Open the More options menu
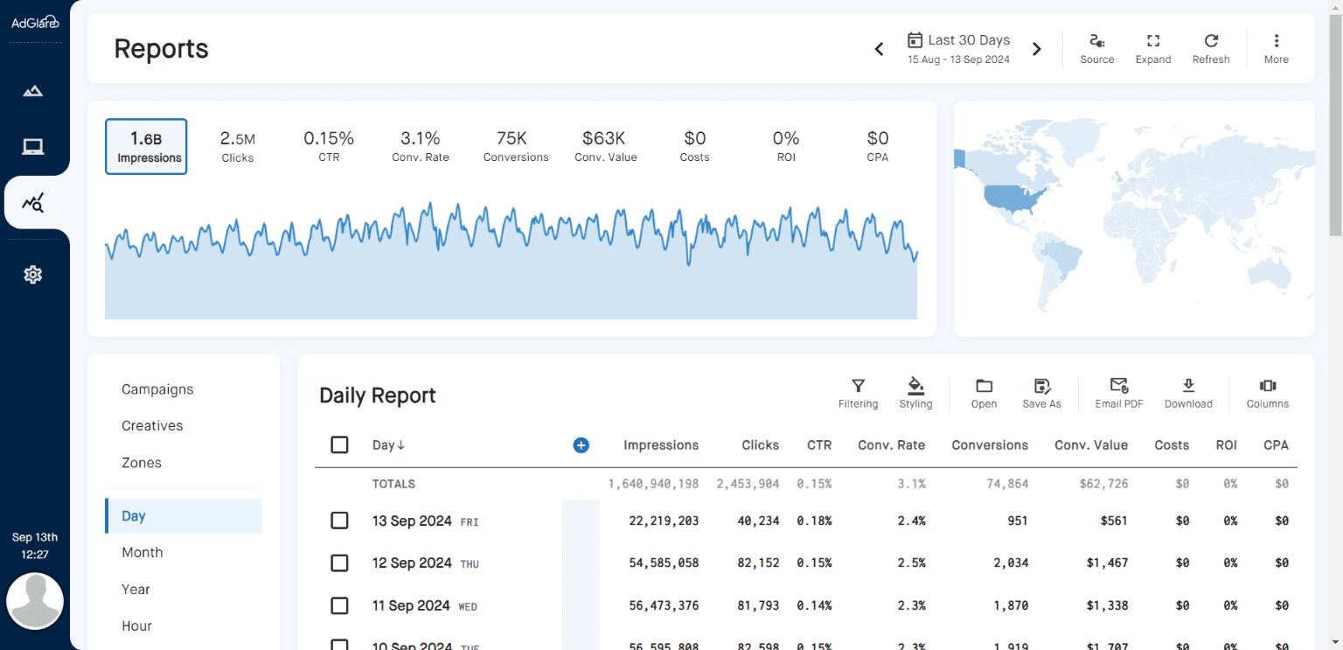 tap(1277, 46)
